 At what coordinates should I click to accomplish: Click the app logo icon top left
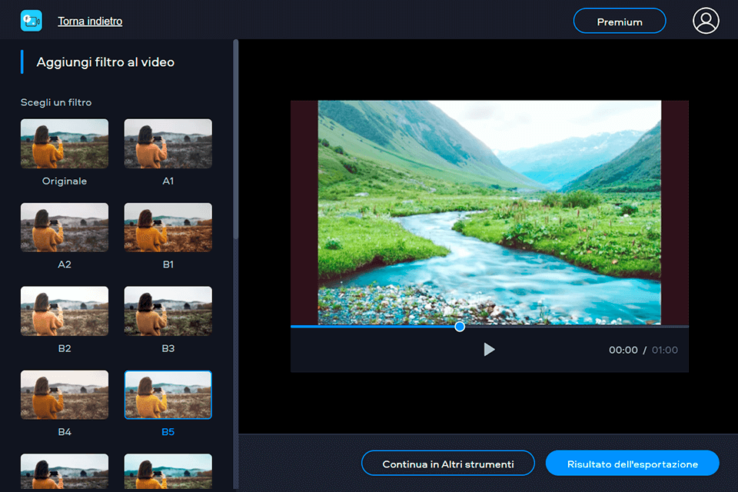(30, 20)
